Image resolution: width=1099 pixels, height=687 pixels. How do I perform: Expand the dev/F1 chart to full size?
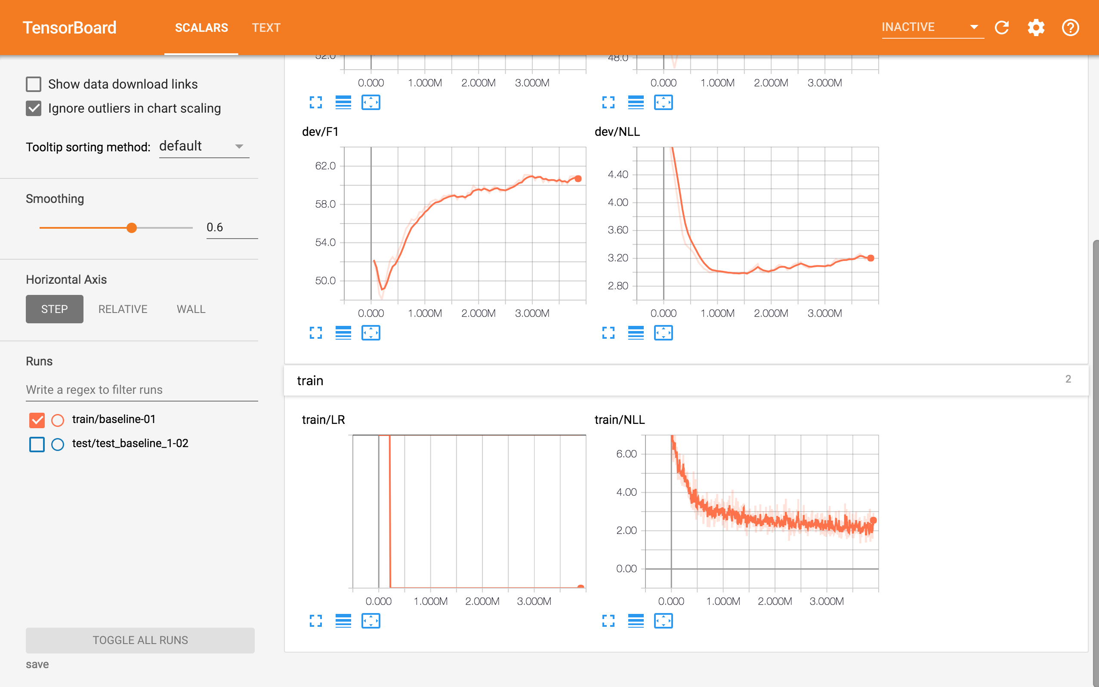[x=315, y=333]
